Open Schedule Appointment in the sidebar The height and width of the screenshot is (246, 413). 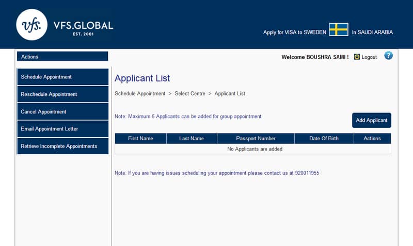62,77
